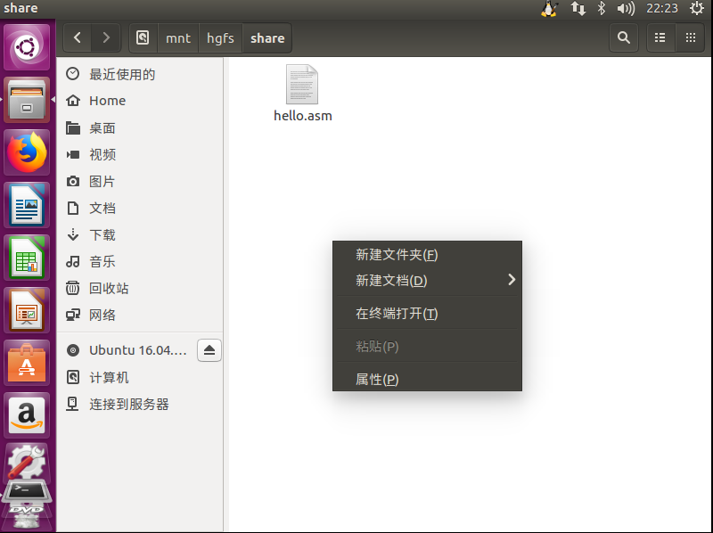713x533 pixels.
Task: Open the computer root location icon in path bar
Action: click(x=143, y=37)
